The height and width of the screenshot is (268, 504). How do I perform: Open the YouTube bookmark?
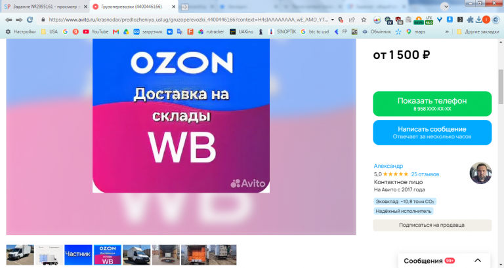point(95,31)
